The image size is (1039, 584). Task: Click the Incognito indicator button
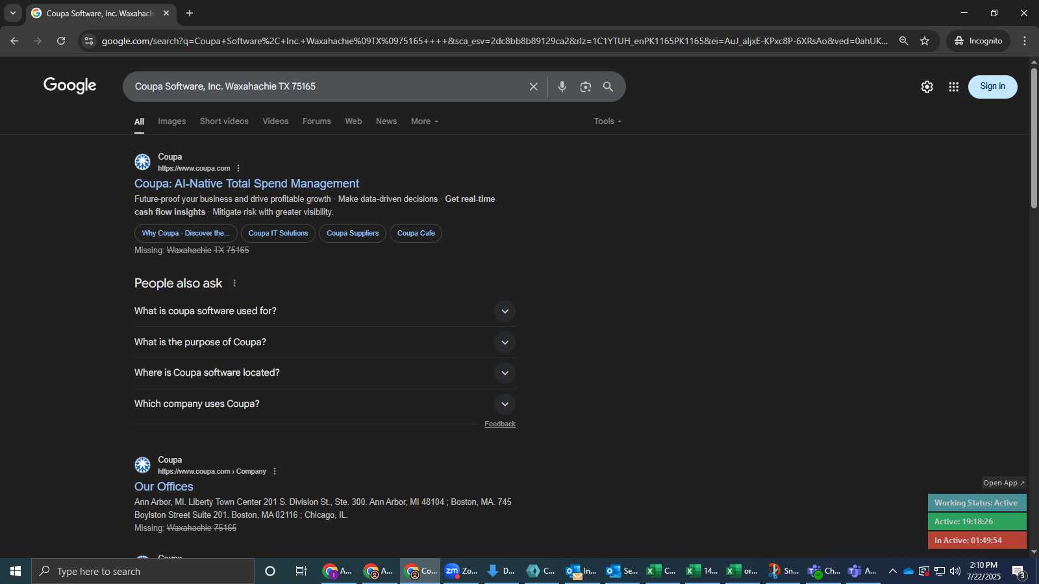978,41
